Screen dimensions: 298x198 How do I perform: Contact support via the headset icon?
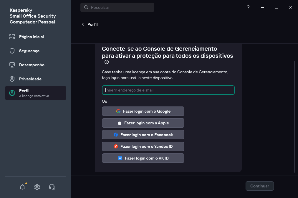click(52, 187)
